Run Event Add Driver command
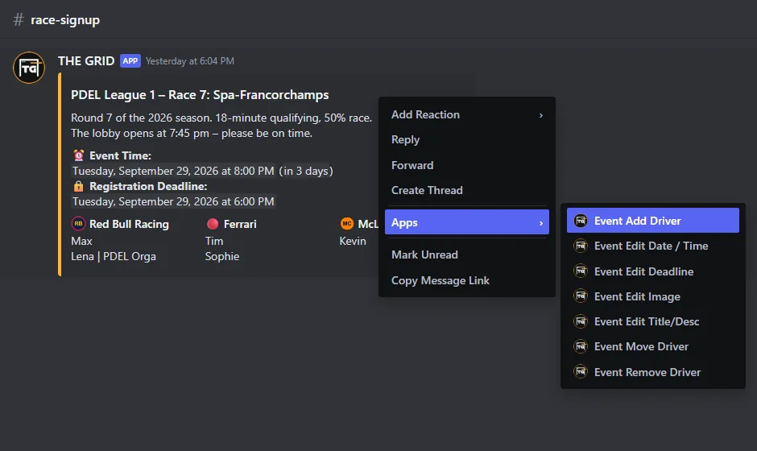 tap(653, 221)
